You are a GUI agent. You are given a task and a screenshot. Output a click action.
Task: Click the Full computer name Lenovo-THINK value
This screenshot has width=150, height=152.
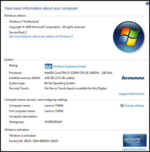(54, 111)
